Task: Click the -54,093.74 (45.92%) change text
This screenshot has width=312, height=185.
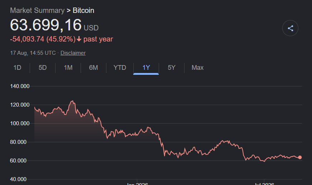Action: (43, 39)
